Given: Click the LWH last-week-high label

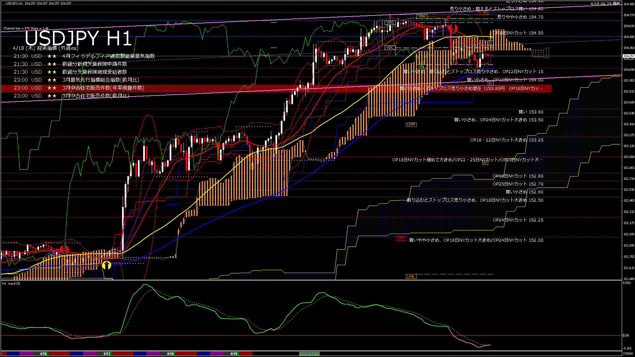Looking at the screenshot, I should [x=411, y=125].
